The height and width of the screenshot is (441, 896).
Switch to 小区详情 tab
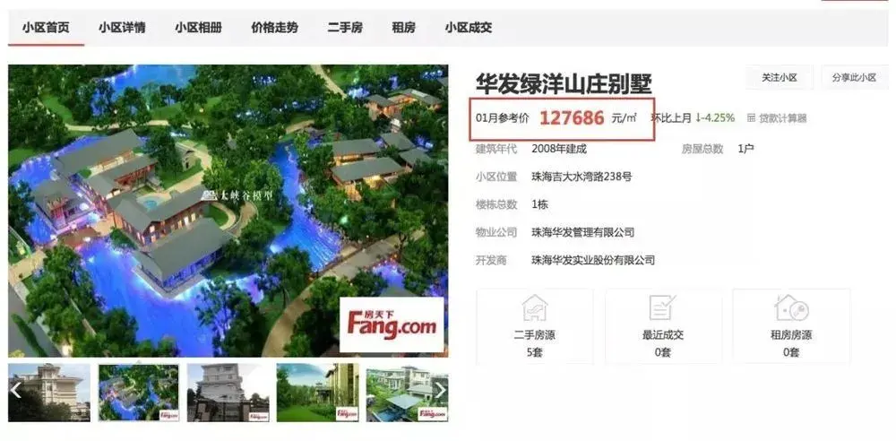[122, 28]
